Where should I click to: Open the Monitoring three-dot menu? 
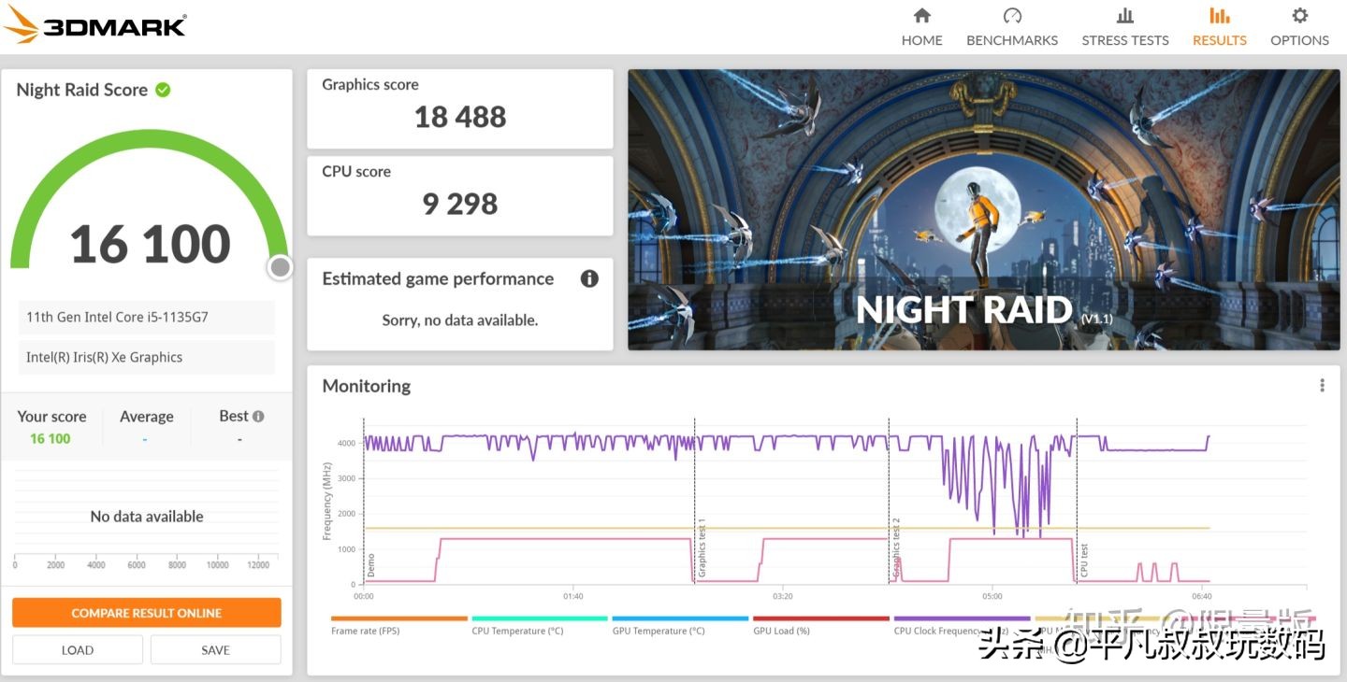1322,385
